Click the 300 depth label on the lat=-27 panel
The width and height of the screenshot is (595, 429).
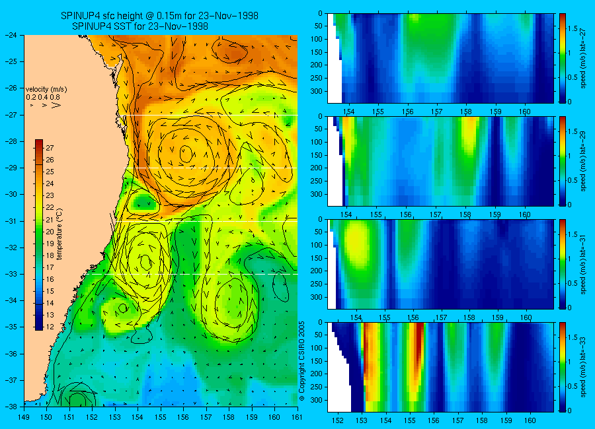click(x=317, y=91)
